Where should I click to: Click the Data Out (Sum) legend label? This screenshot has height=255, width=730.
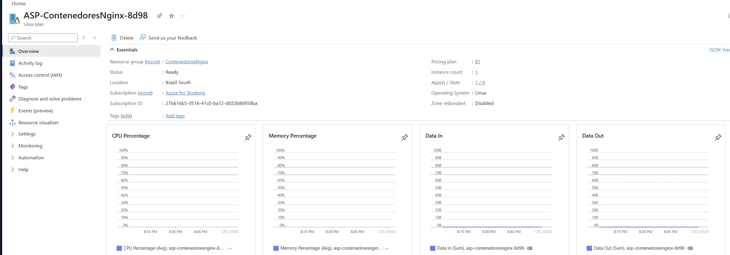click(x=639, y=248)
